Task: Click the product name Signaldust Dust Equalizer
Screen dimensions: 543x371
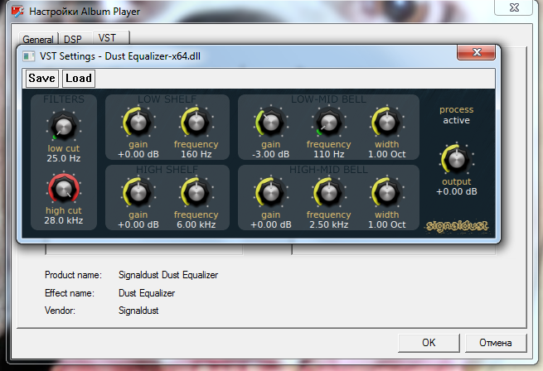Action: tap(168, 275)
